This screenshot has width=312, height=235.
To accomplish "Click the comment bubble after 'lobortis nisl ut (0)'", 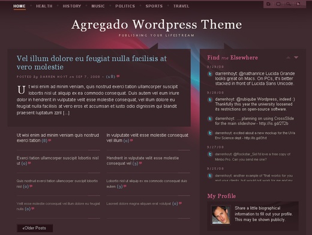I will click(29, 163).
